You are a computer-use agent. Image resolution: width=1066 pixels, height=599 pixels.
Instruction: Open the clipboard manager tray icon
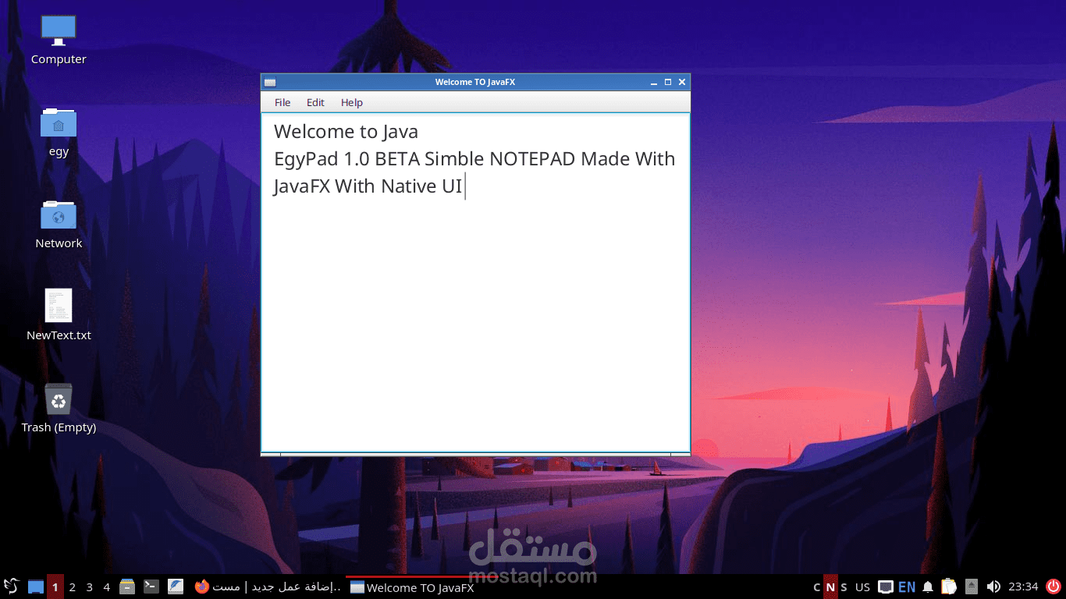(949, 587)
